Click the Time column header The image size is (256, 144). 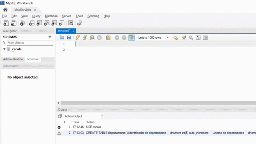pos(76,122)
